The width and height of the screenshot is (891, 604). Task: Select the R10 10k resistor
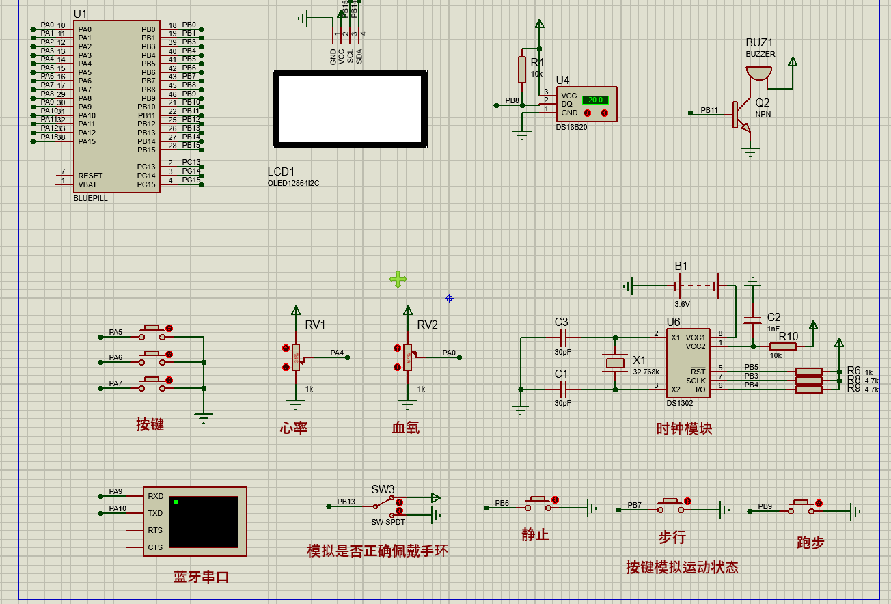click(x=782, y=346)
